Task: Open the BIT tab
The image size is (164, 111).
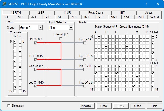Action: tap(122, 12)
